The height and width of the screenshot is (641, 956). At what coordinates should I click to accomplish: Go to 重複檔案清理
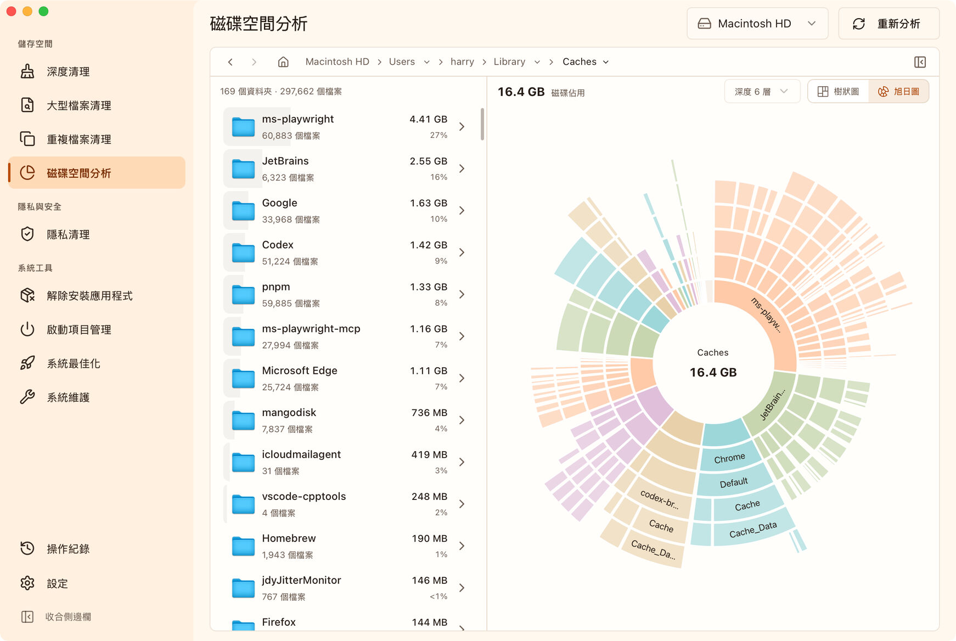[x=97, y=139]
